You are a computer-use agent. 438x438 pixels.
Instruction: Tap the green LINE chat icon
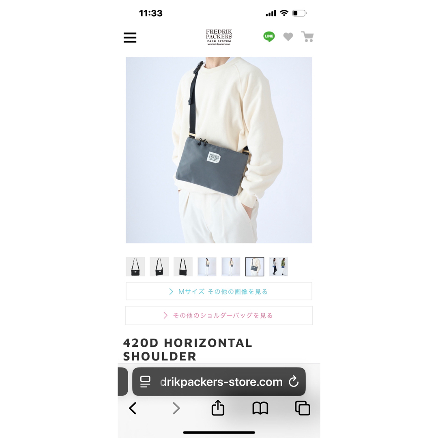tap(269, 36)
